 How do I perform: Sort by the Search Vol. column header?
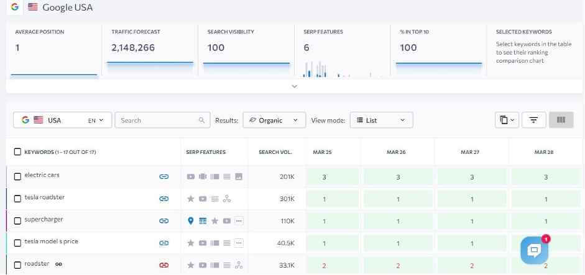tap(275, 152)
